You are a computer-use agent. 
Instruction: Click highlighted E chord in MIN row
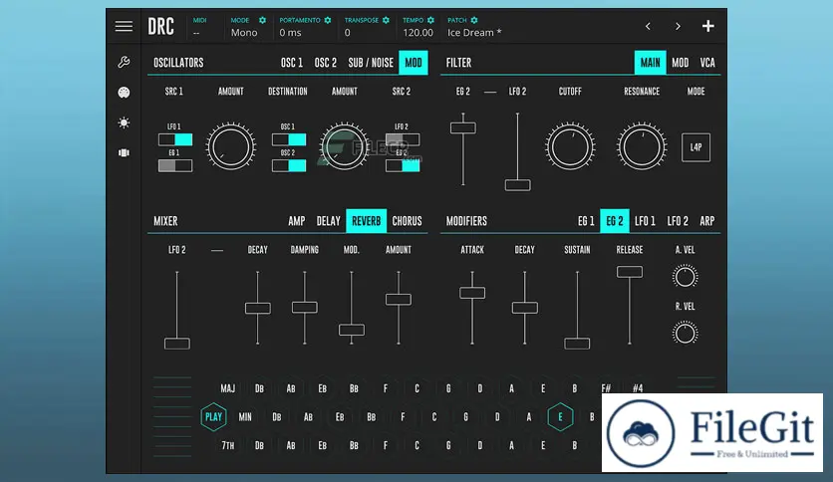pyautogui.click(x=560, y=416)
